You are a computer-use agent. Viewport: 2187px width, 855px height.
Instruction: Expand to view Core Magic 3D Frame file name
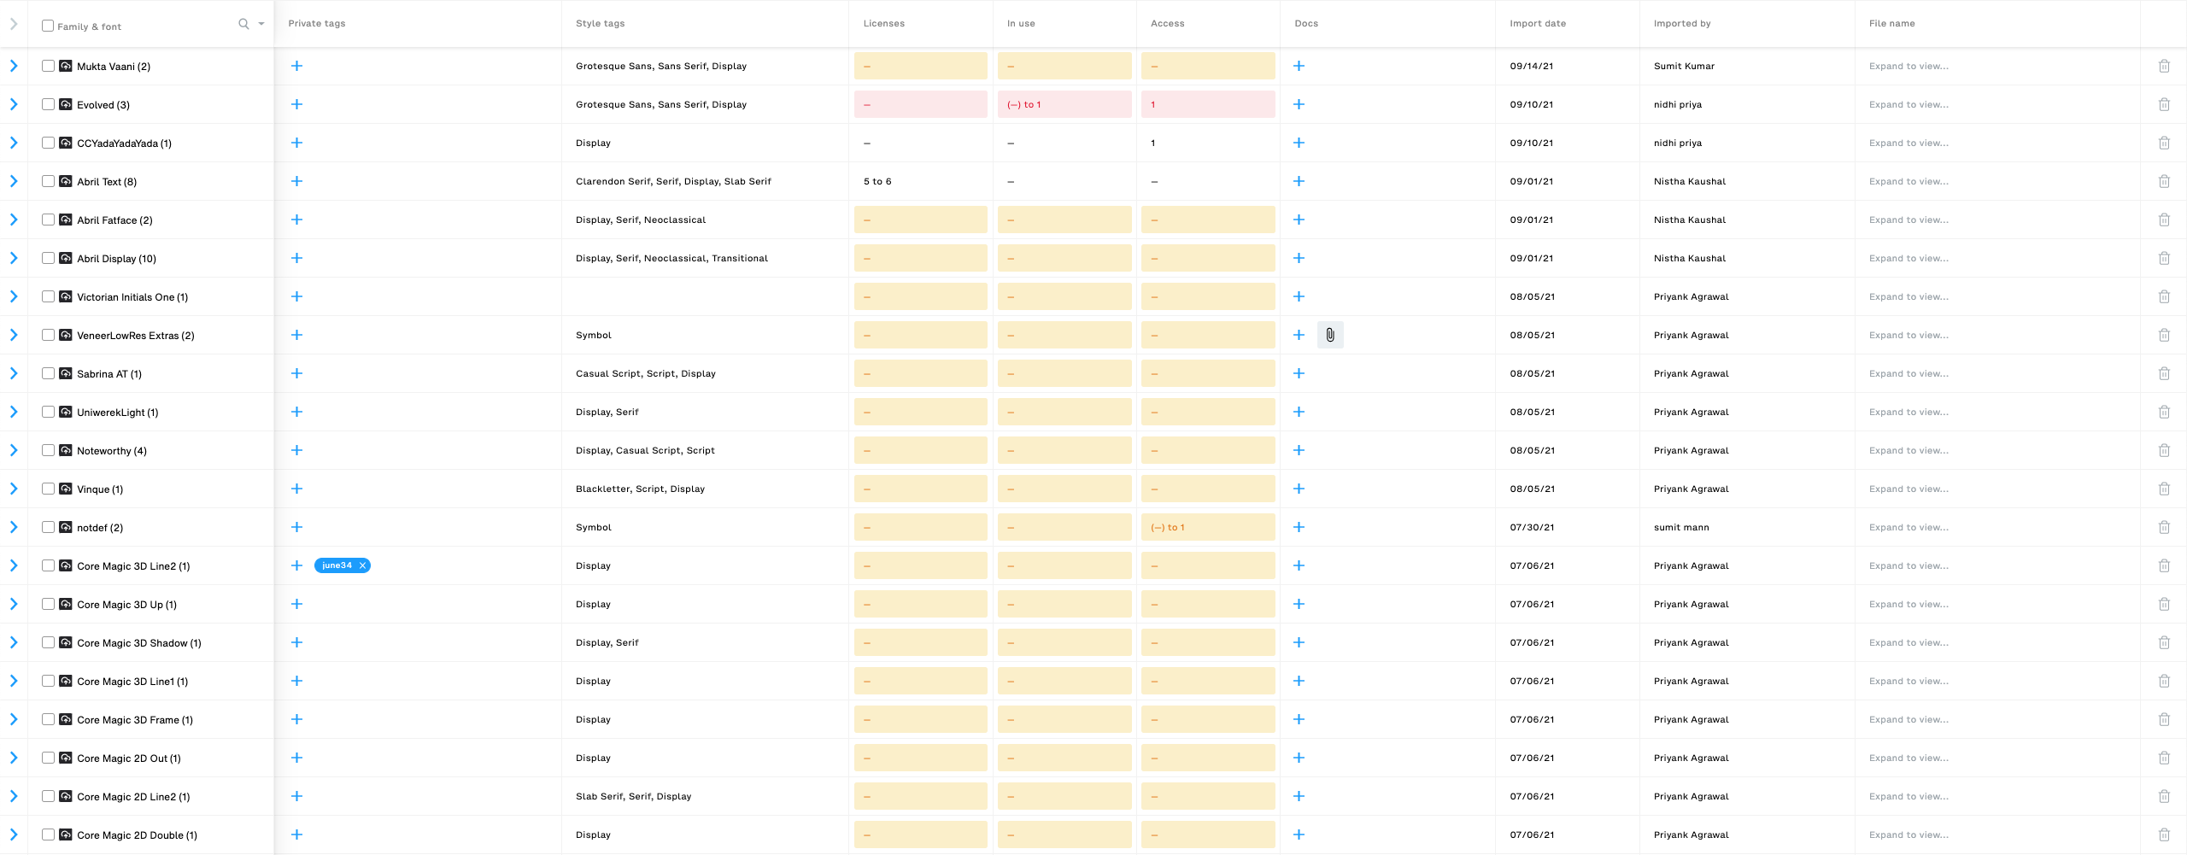[x=1908, y=719]
